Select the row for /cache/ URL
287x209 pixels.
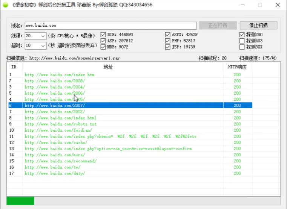point(130,142)
